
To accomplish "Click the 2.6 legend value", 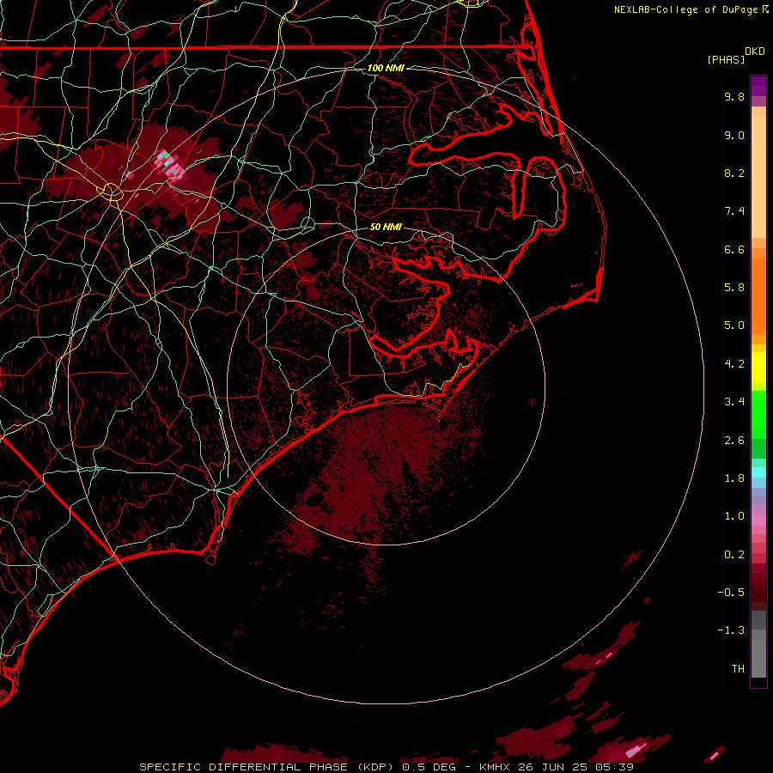I will [734, 441].
